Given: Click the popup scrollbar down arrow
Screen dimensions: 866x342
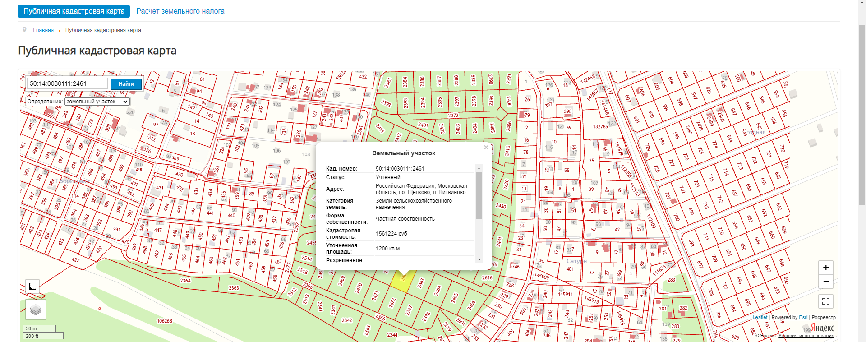Looking at the screenshot, I should point(479,259).
